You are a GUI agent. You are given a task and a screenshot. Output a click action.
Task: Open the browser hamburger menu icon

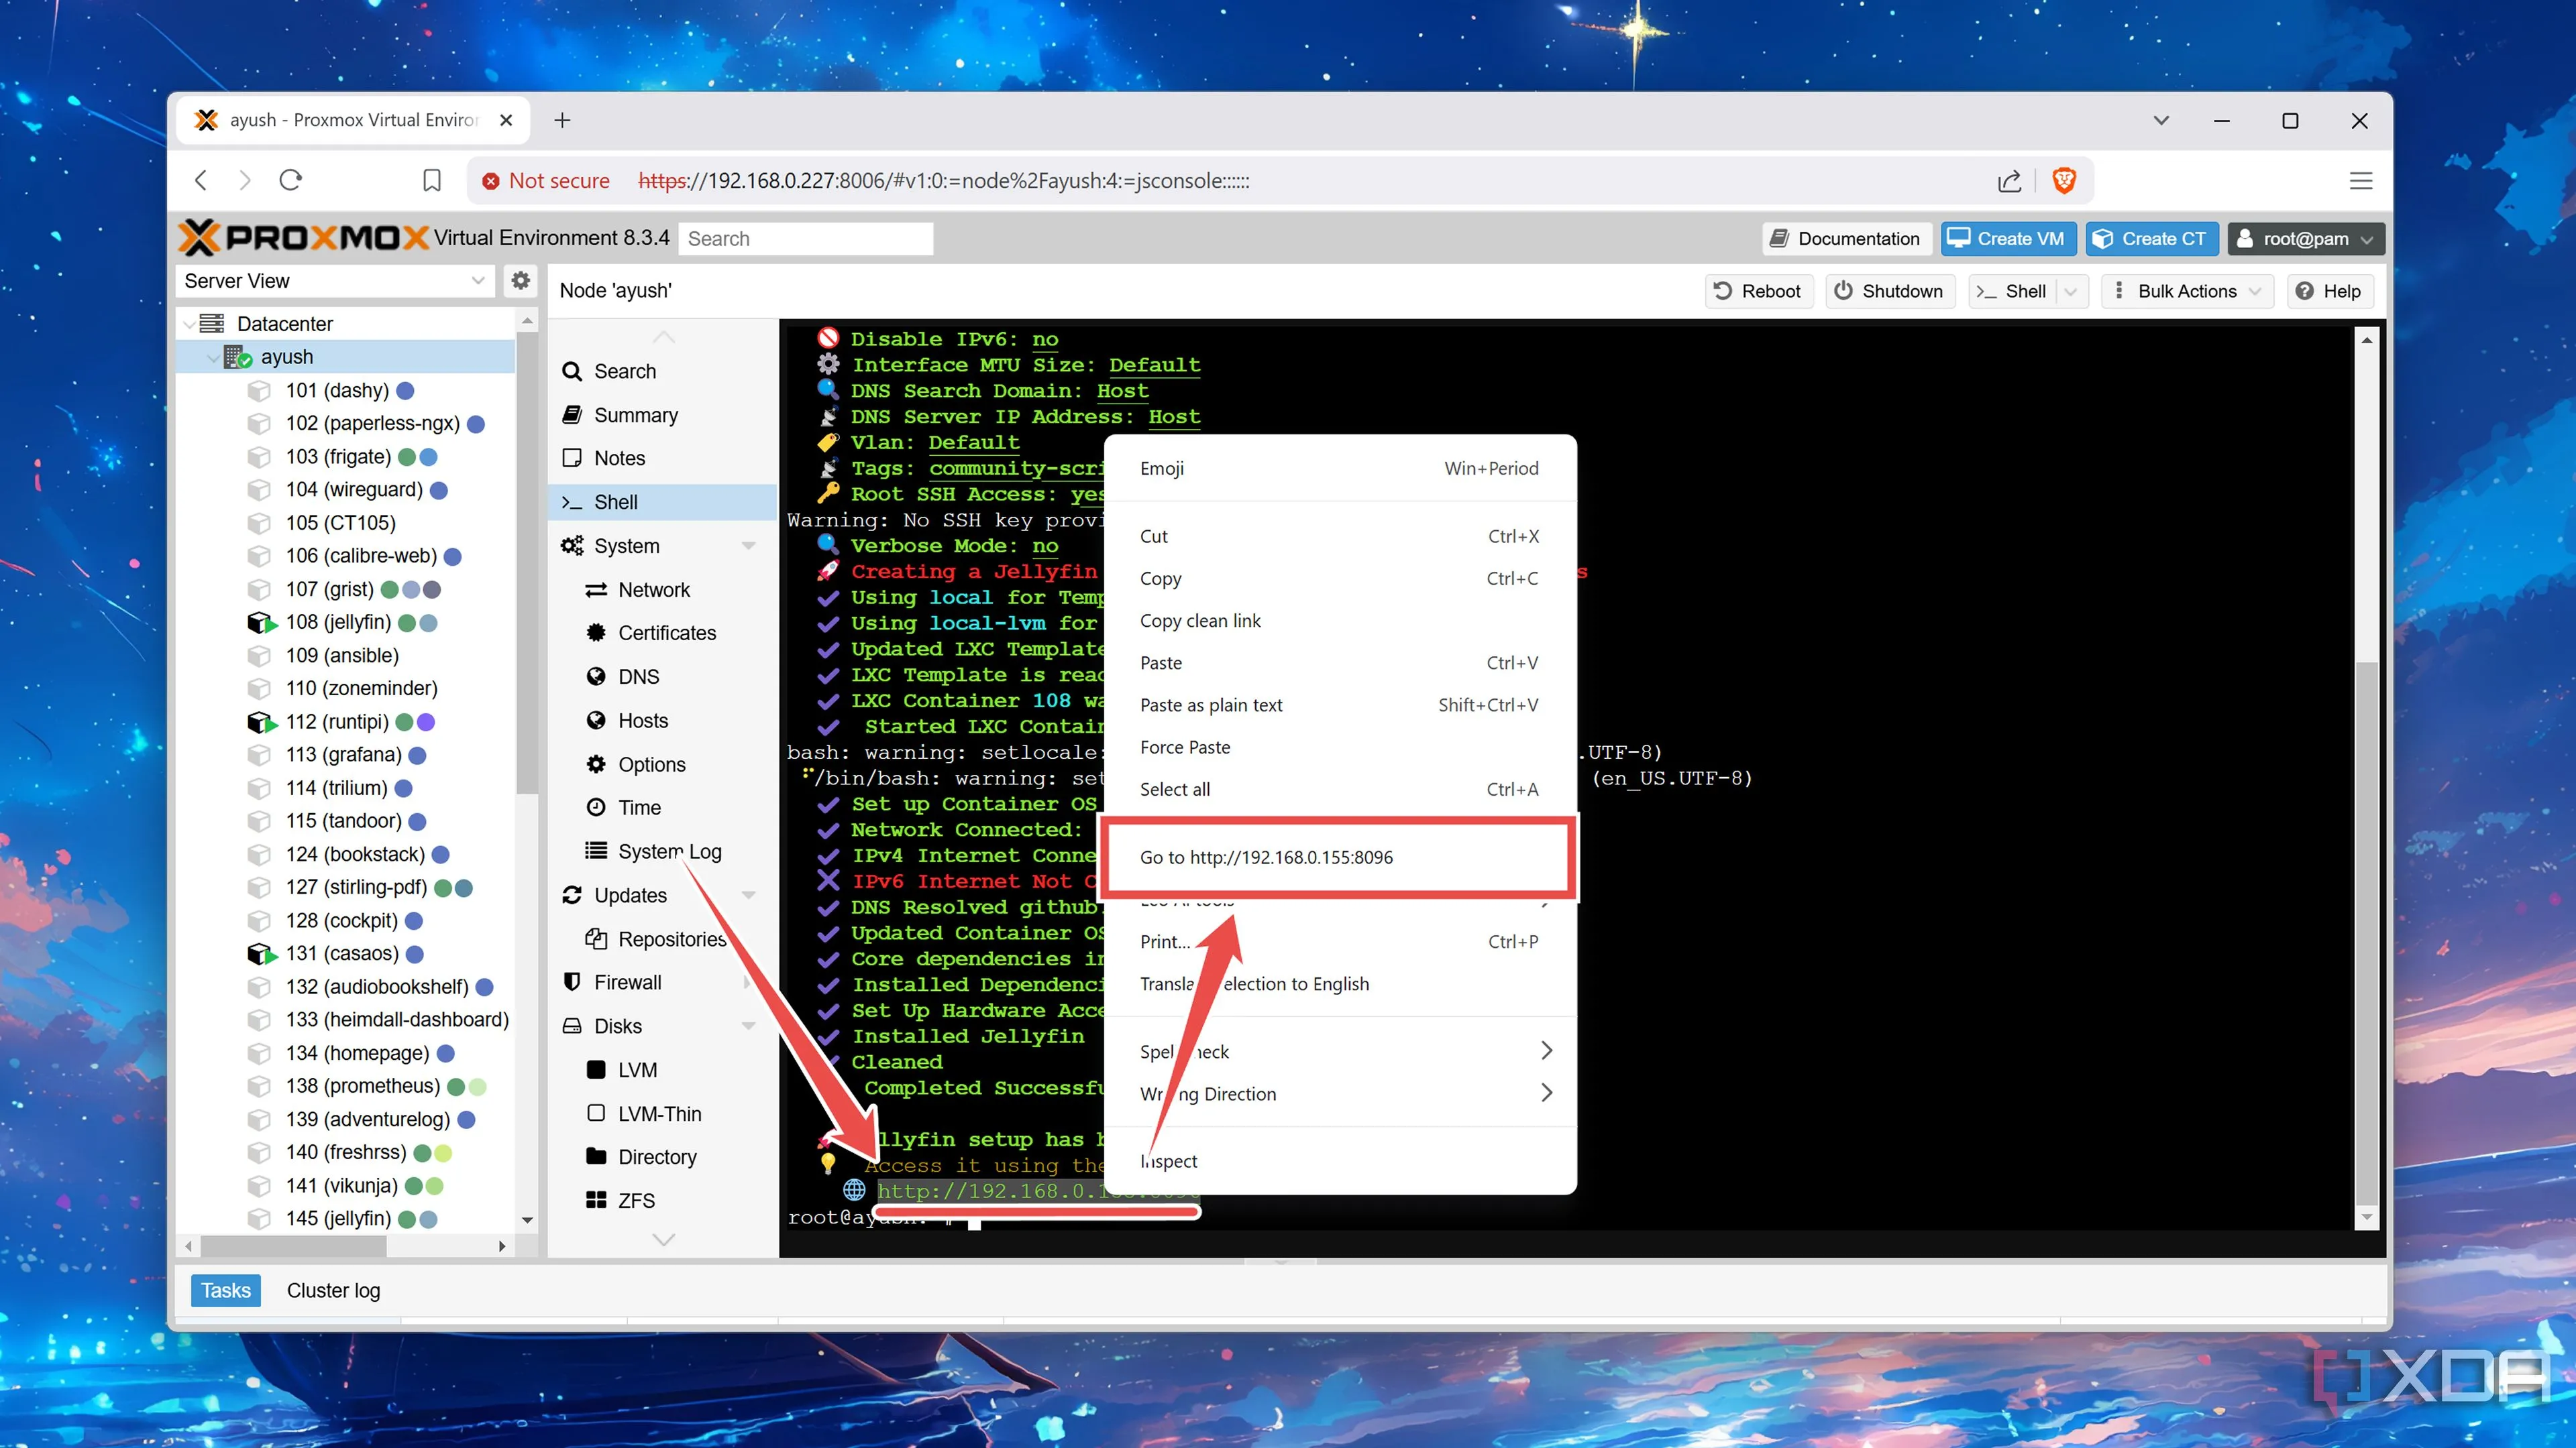point(2360,181)
